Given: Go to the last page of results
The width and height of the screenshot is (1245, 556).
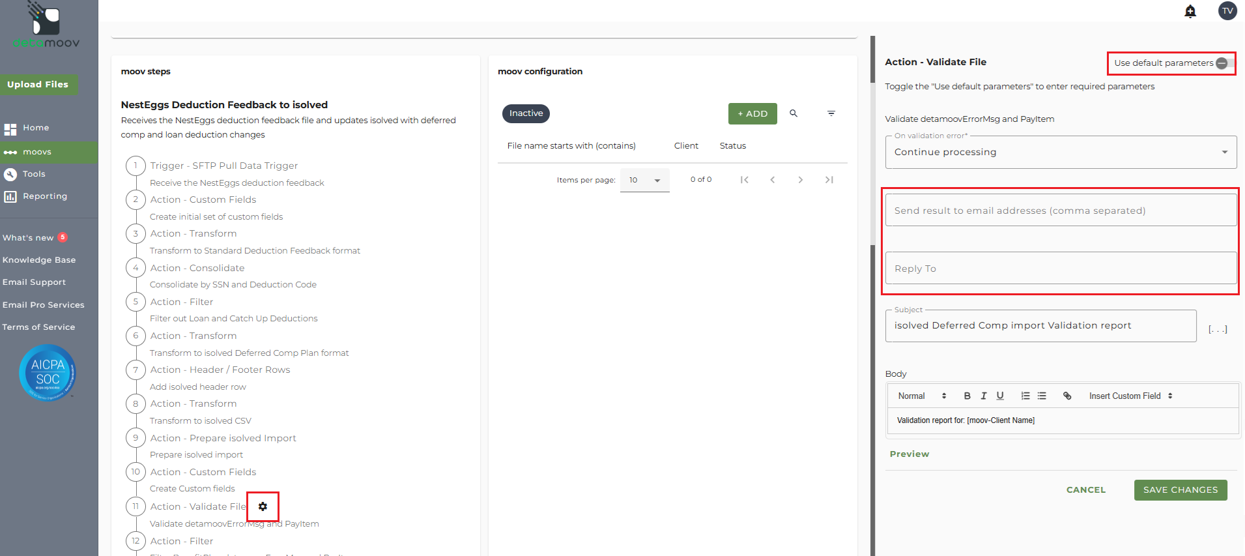Looking at the screenshot, I should point(829,180).
